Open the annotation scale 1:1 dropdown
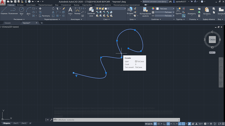The height and width of the screenshot is (126, 225). point(201,124)
